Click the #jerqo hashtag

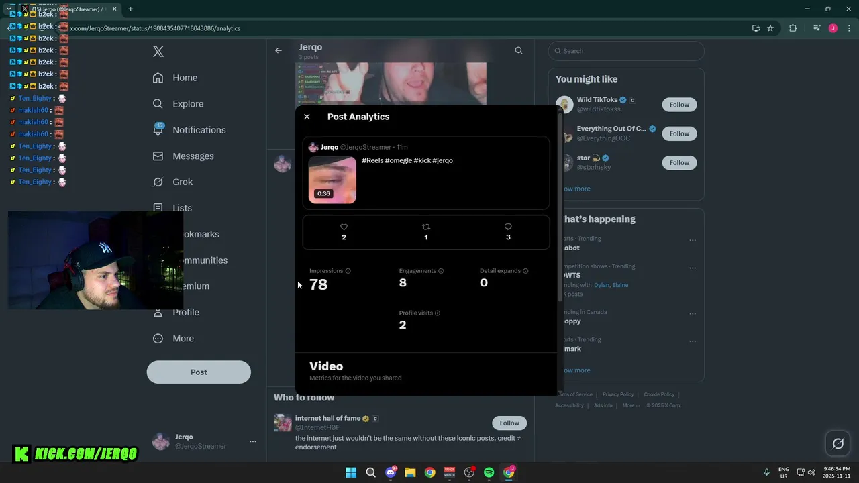pos(443,160)
